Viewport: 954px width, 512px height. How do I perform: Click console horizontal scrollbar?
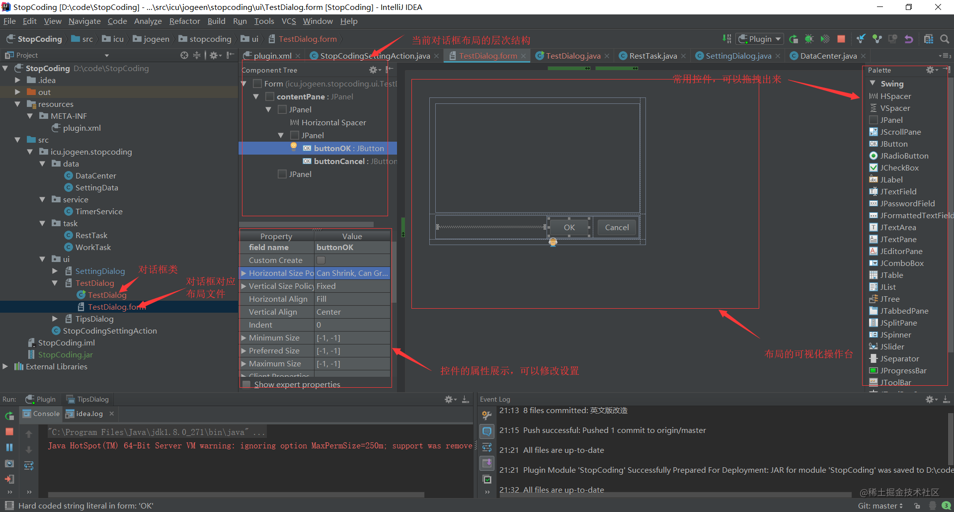tap(236, 495)
